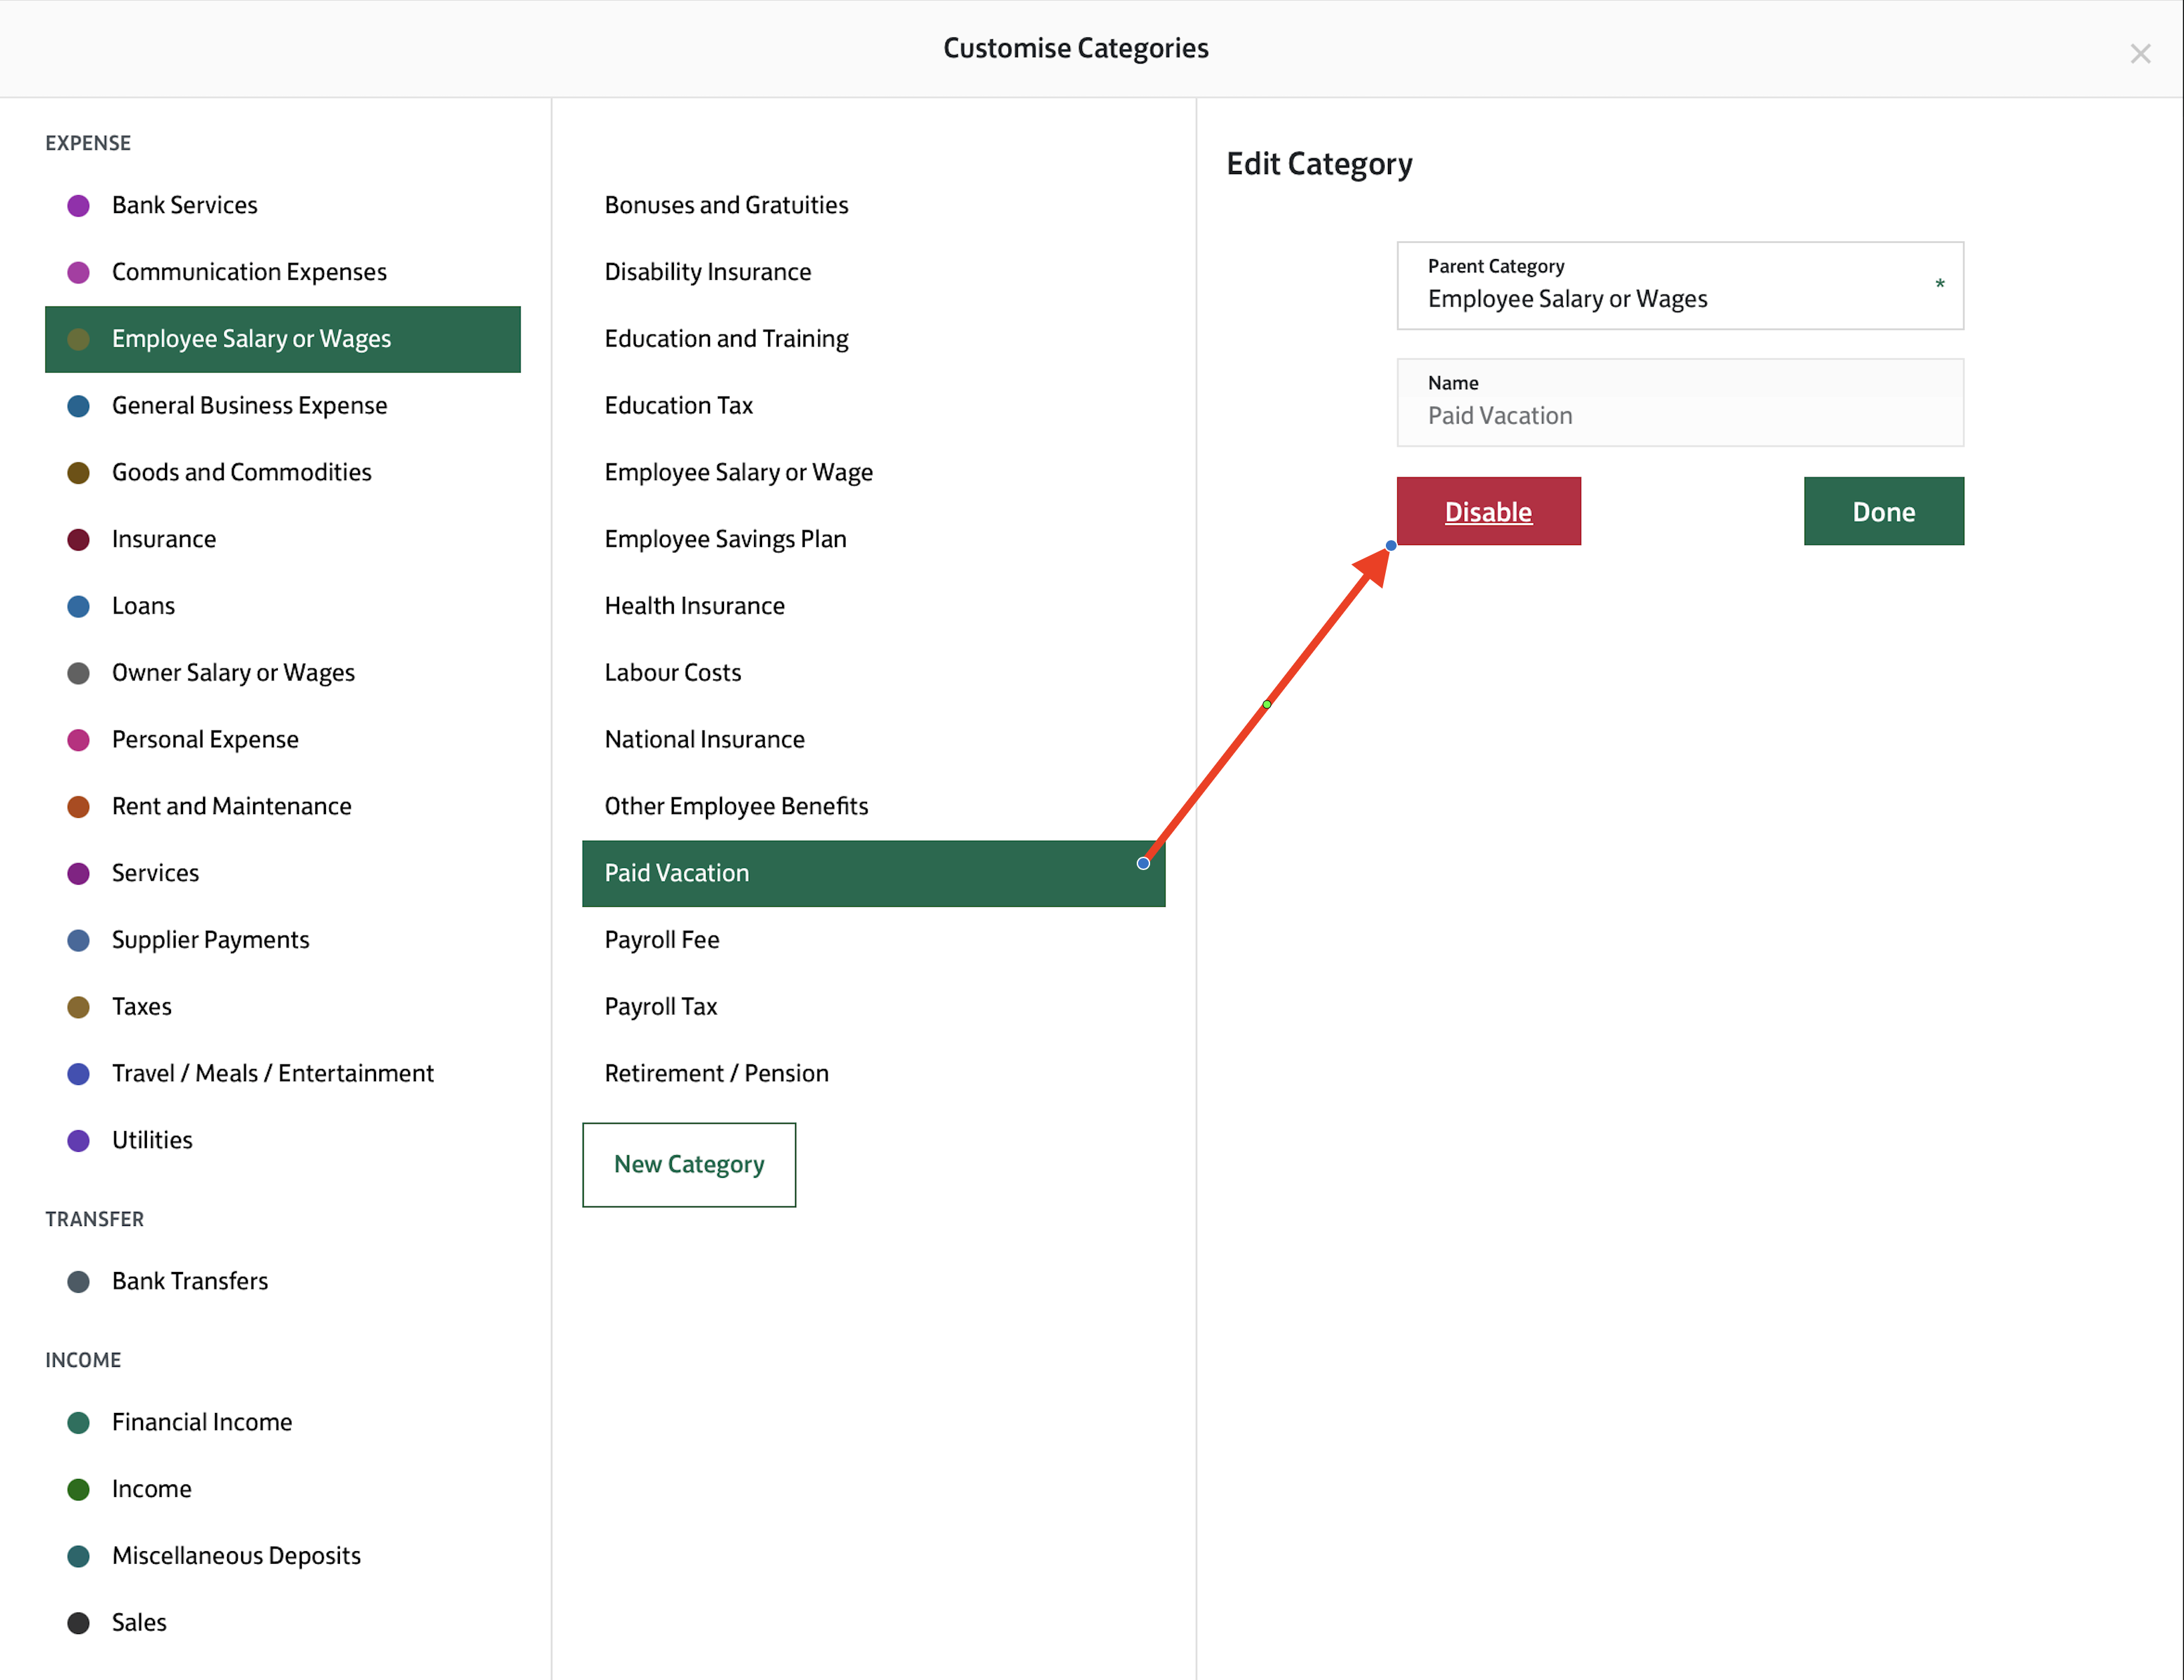2184x1680 pixels.
Task: Open National Insurance subcategory
Action: [873, 740]
